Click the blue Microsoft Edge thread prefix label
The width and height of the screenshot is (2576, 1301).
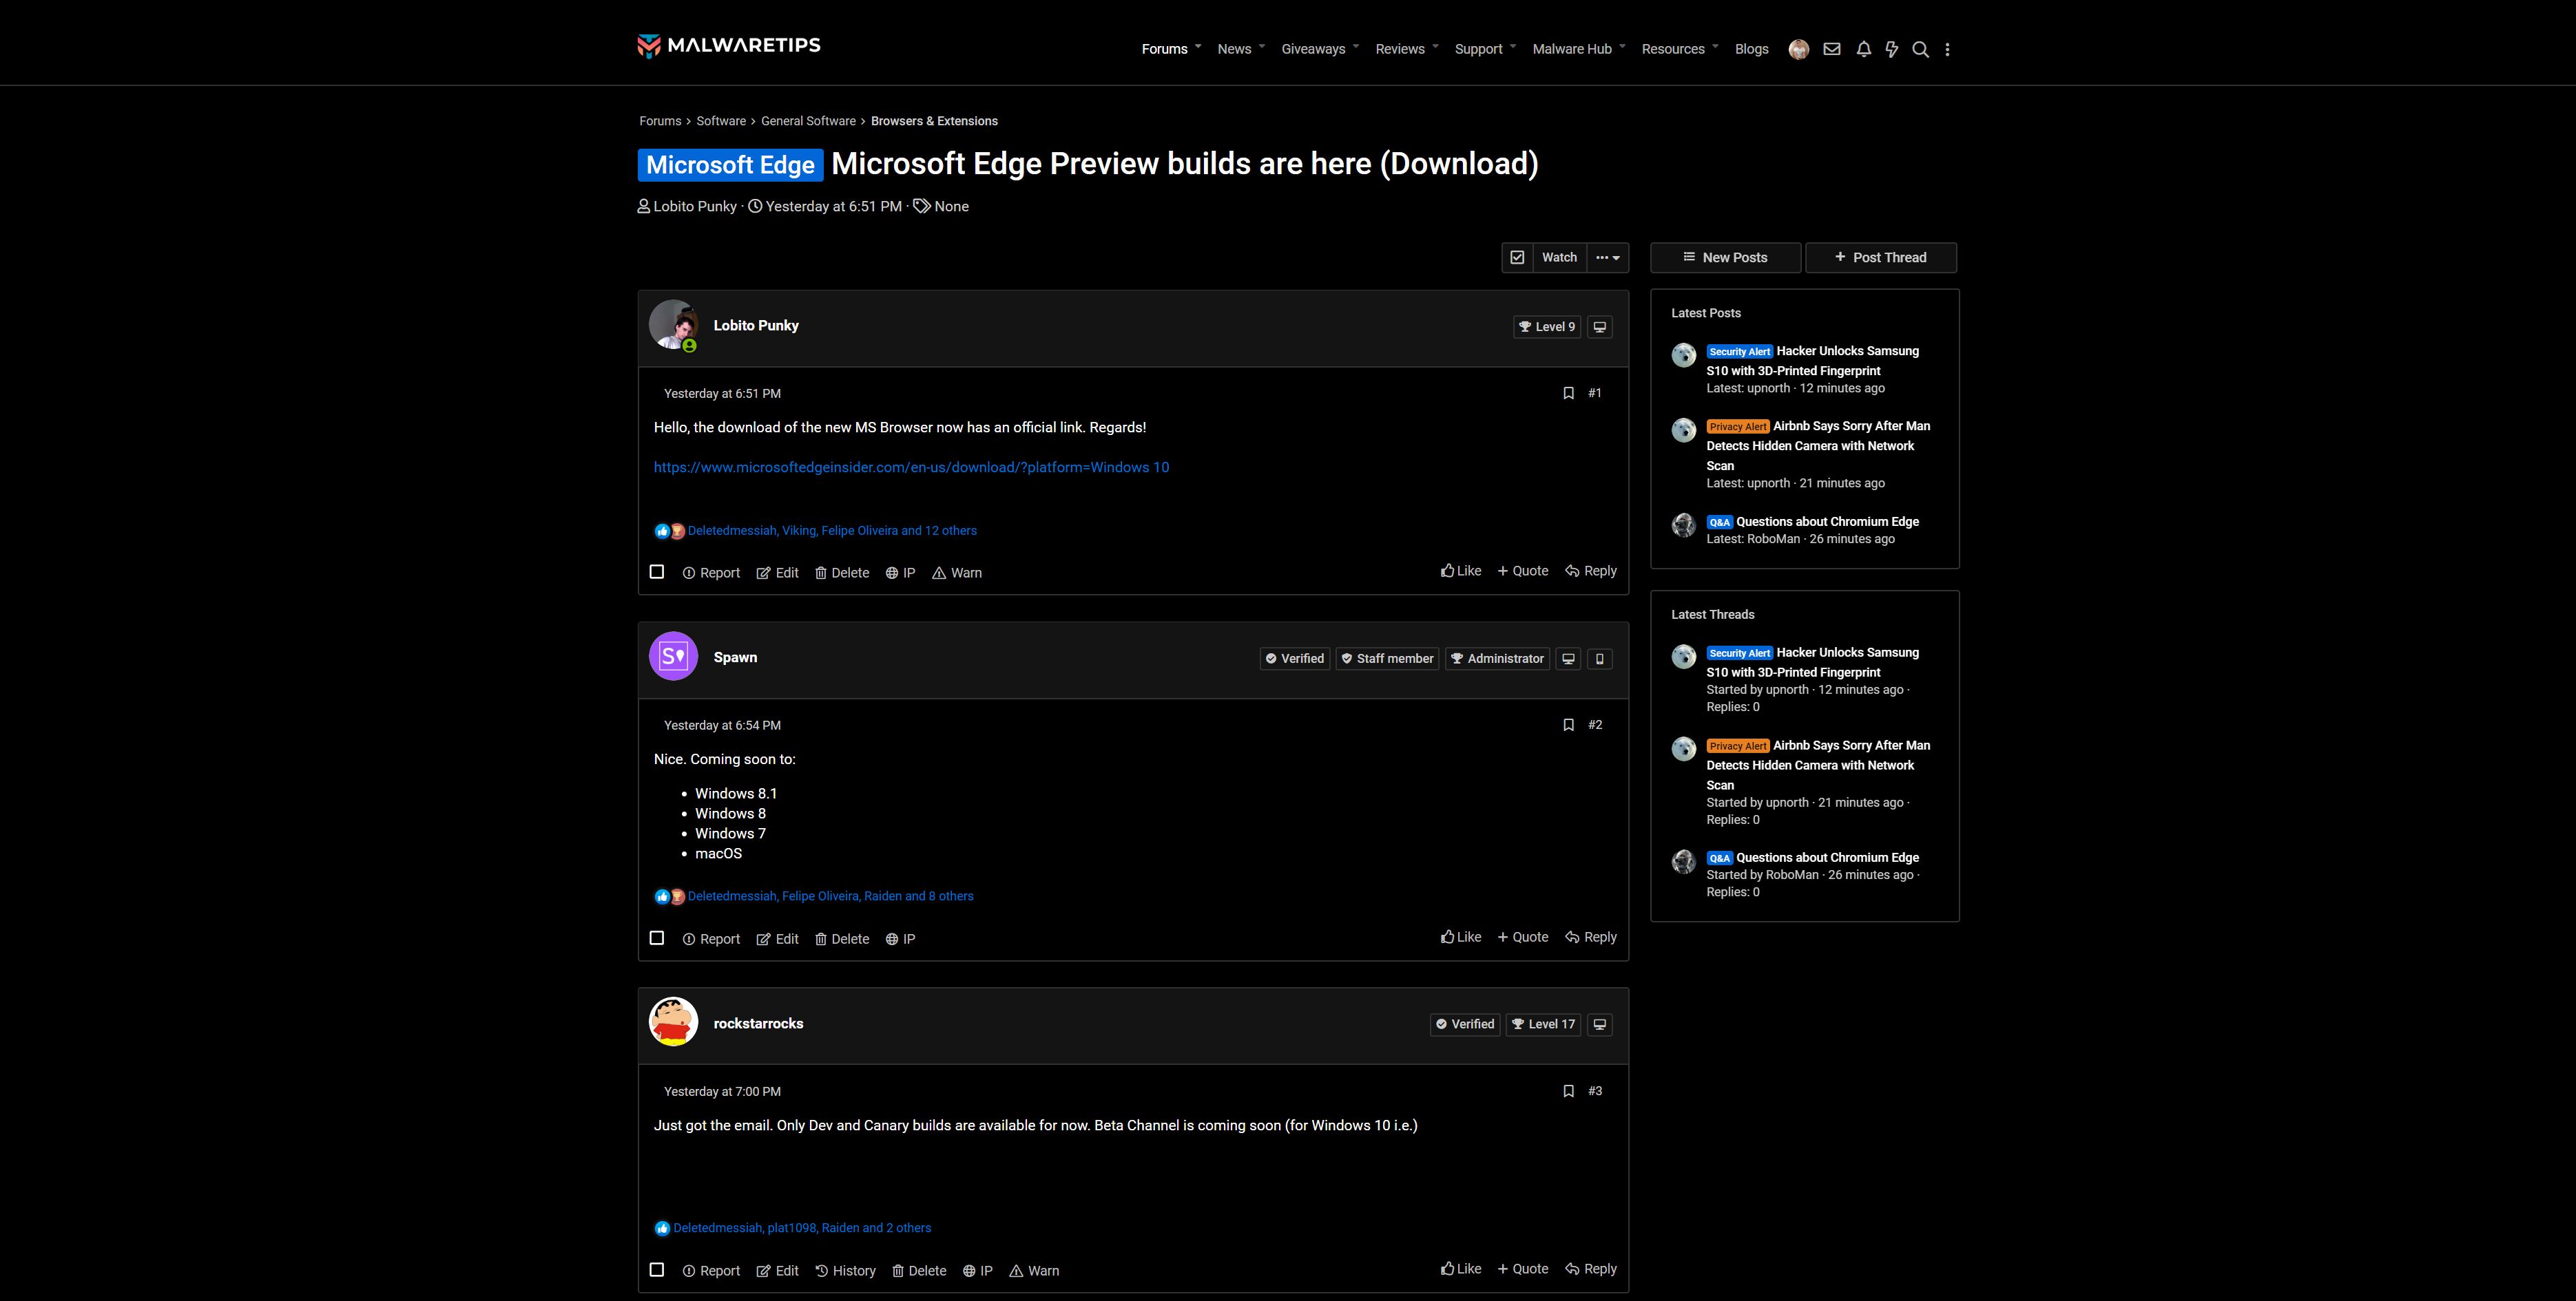click(x=730, y=165)
